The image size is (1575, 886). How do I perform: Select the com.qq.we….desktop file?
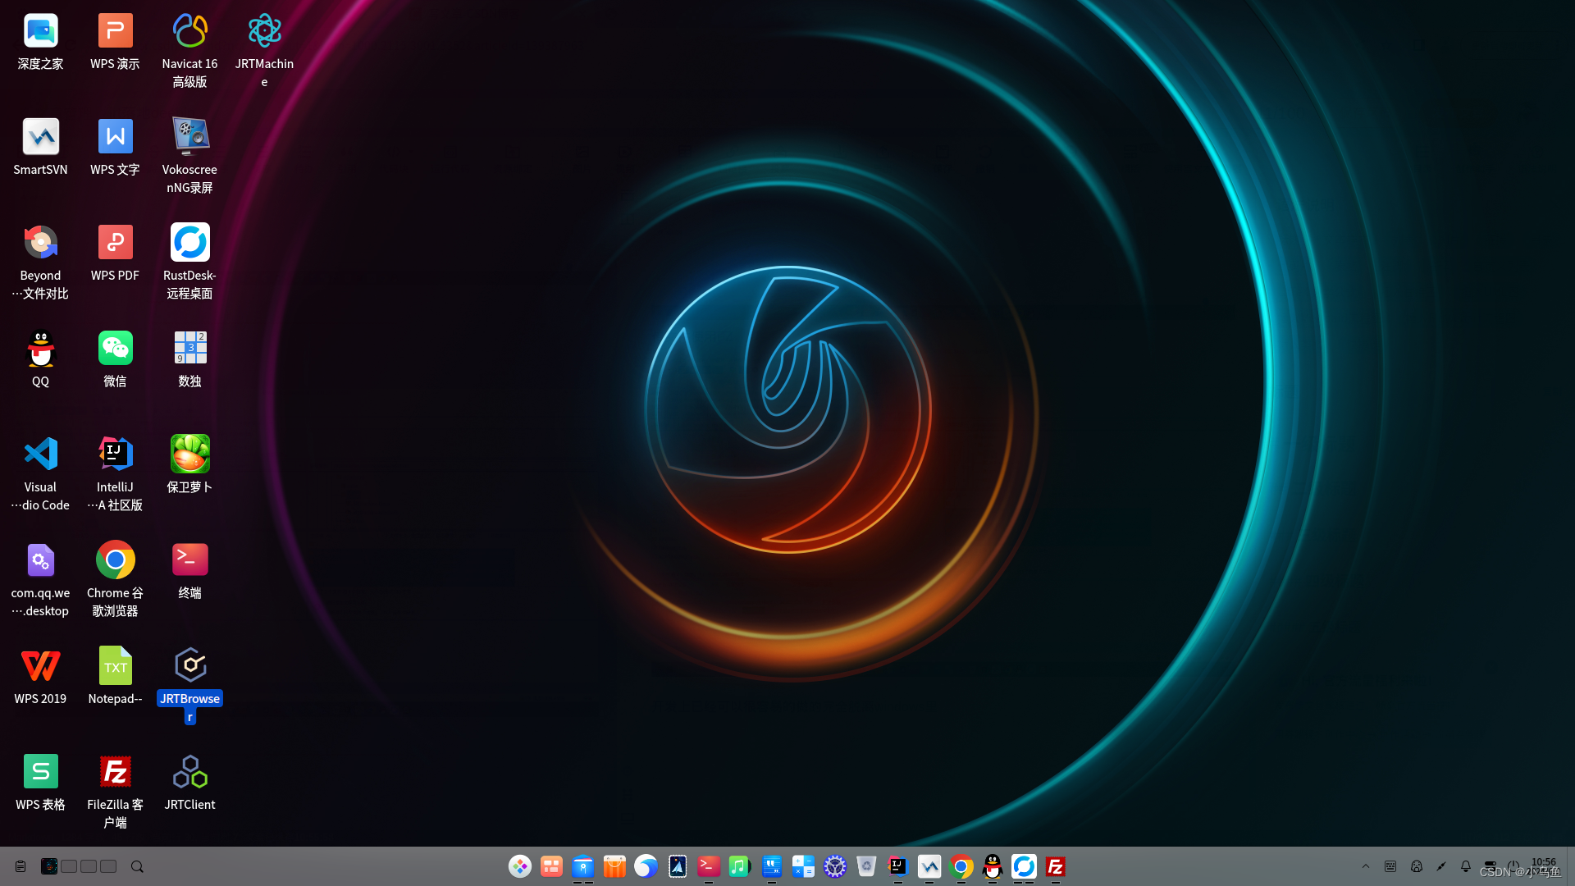(40, 579)
